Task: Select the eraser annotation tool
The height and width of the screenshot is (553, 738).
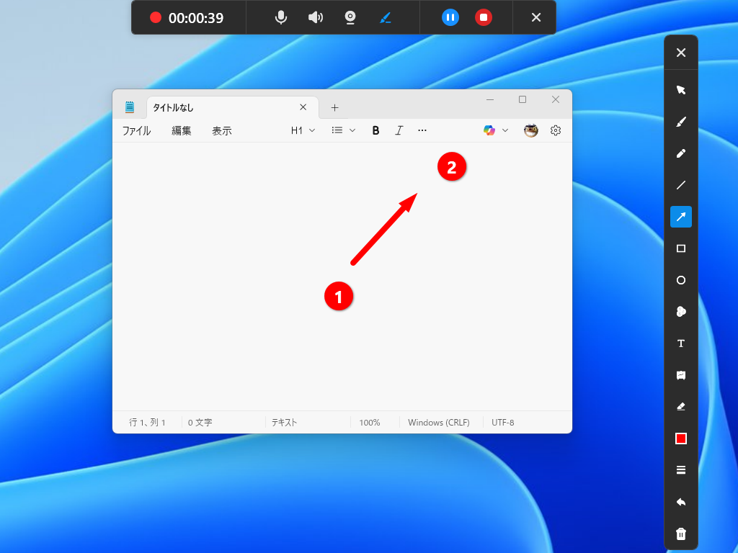Action: (680, 406)
